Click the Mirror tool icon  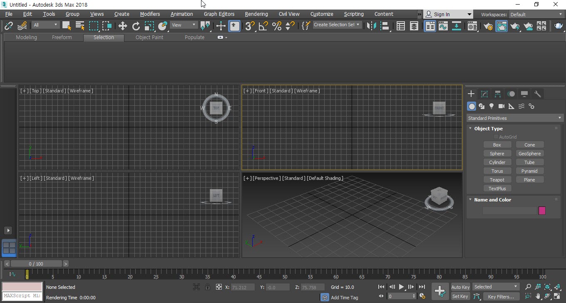point(371,26)
